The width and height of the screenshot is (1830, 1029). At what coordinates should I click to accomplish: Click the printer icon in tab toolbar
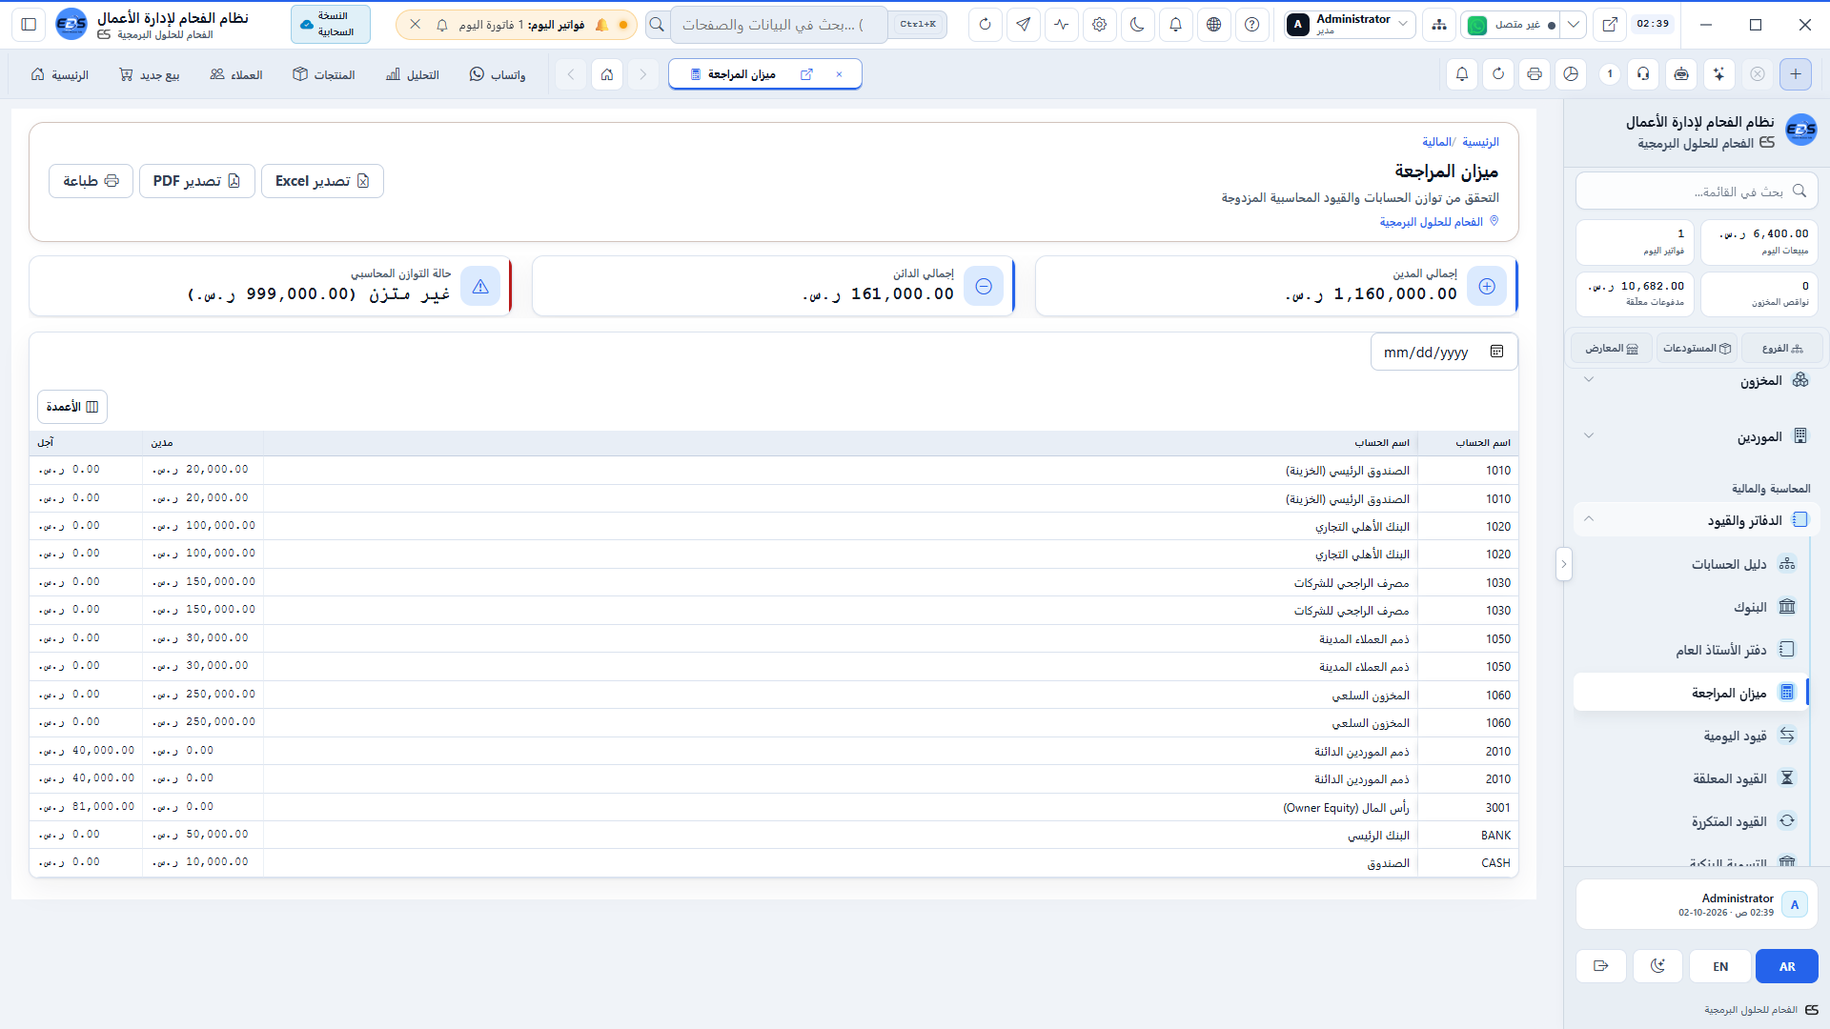click(x=1535, y=74)
